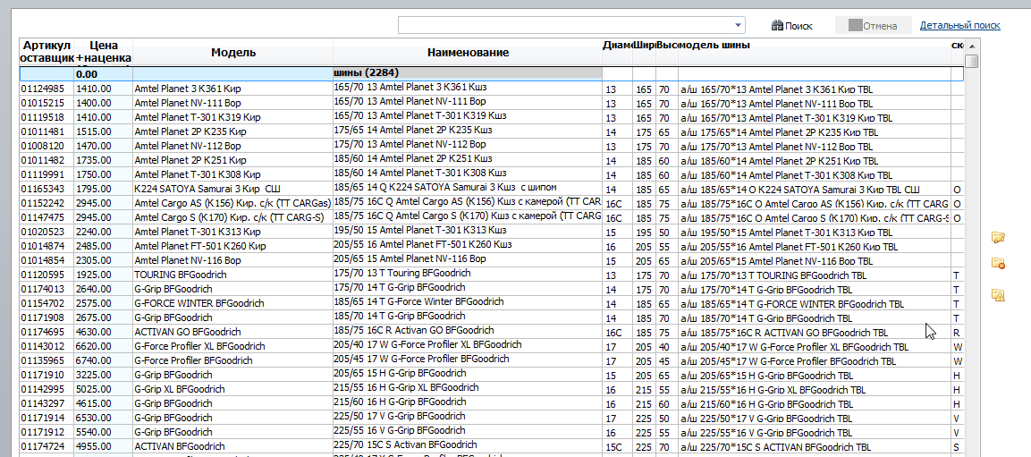Image resolution: width=1031 pixels, height=457 pixels.
Task: Click model cell Amtel Planet 3 K361 Кир
Action: click(233, 89)
